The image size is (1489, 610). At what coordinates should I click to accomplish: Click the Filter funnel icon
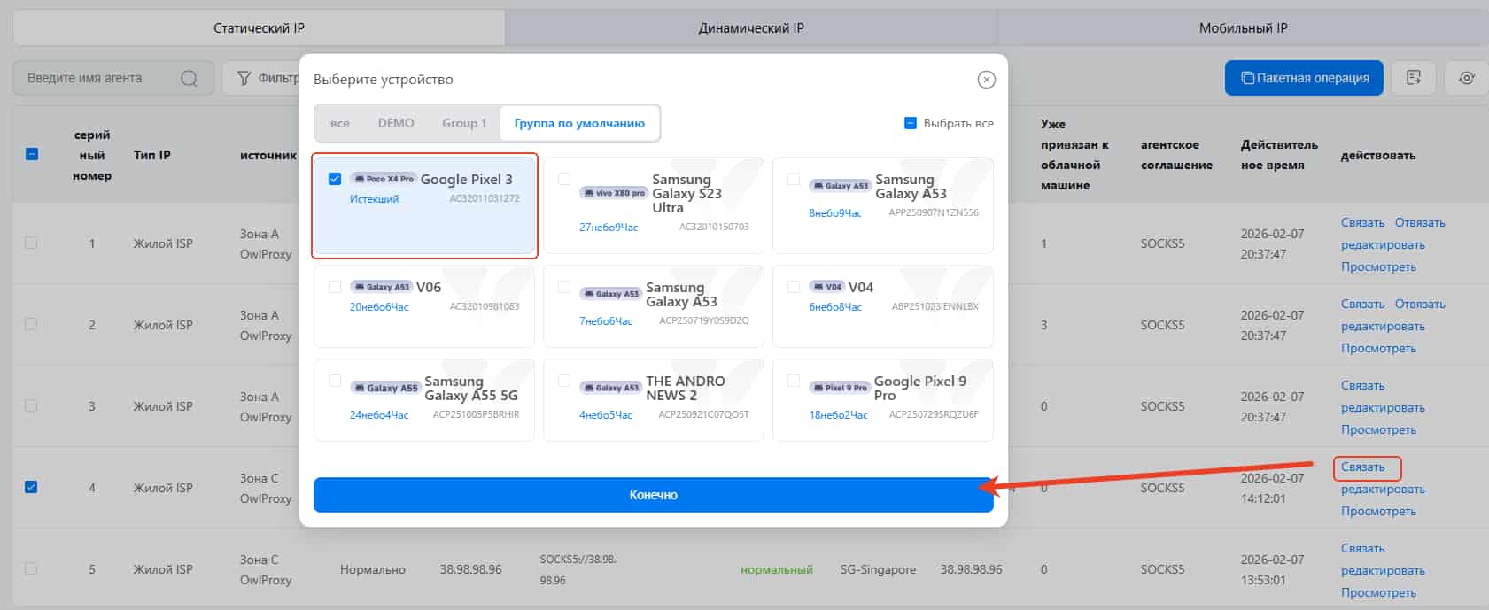tap(244, 78)
